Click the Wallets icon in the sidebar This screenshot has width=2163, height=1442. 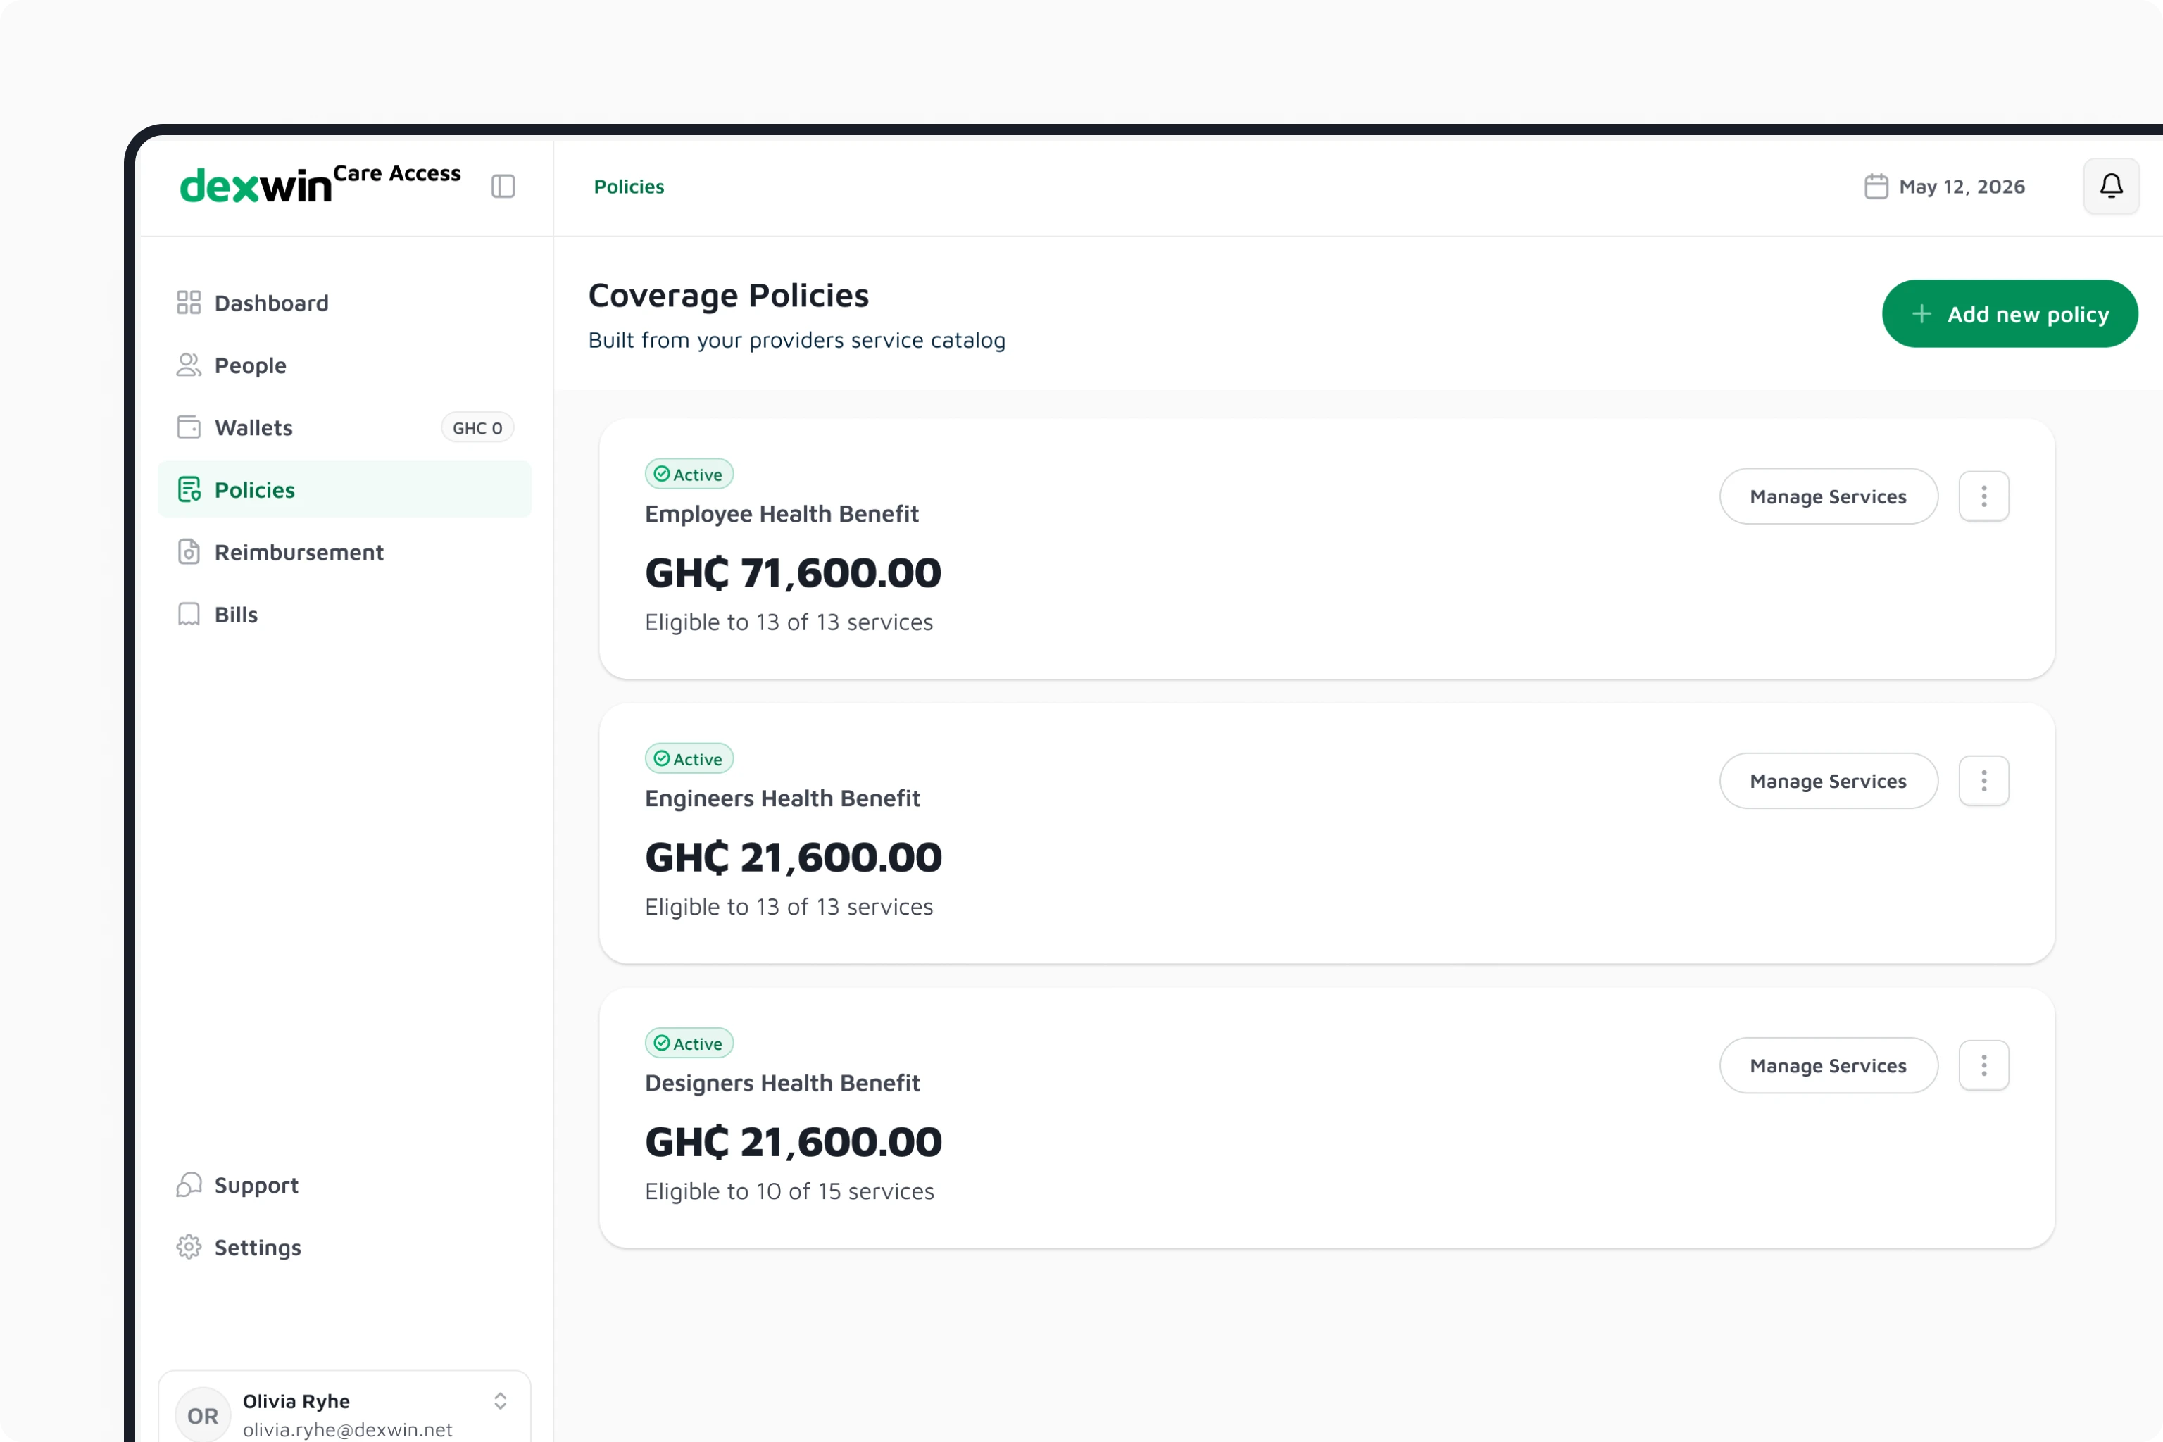pyautogui.click(x=189, y=427)
